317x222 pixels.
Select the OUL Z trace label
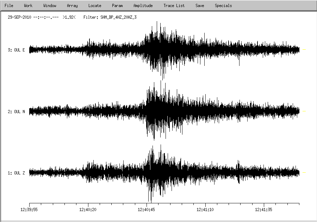point(16,173)
